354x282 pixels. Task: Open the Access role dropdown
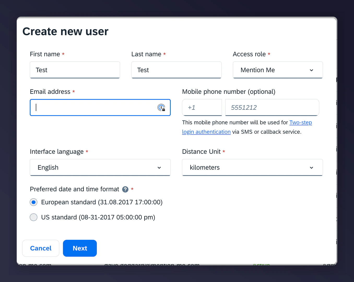click(x=278, y=70)
